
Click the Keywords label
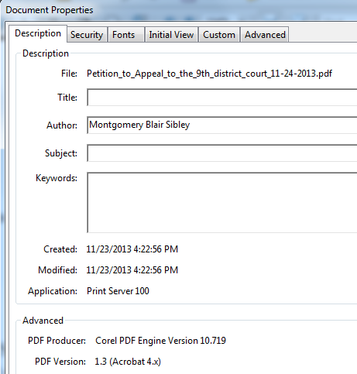[57, 178]
